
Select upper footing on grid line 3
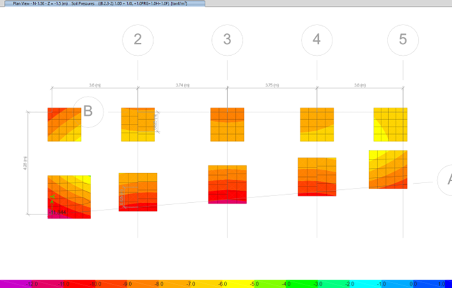click(x=227, y=125)
